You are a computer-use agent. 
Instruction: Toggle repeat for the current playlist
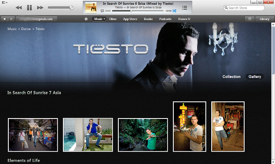pyautogui.click(x=102, y=11)
